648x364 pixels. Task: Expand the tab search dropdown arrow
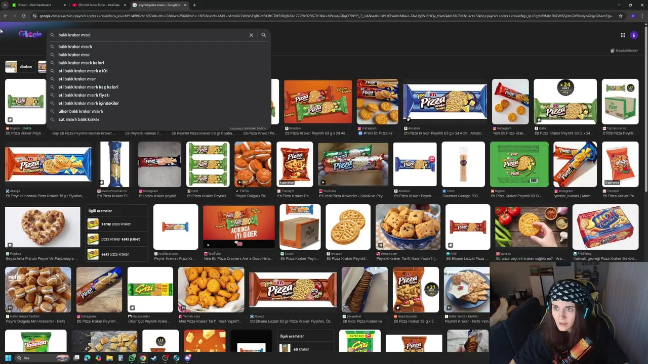(x=4, y=5)
